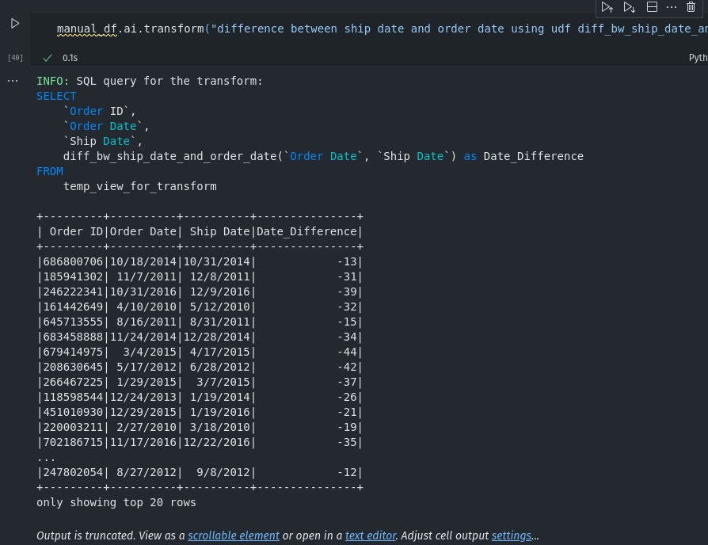Click the 0.1s execution time
This screenshot has width=708, height=545.
(x=70, y=58)
